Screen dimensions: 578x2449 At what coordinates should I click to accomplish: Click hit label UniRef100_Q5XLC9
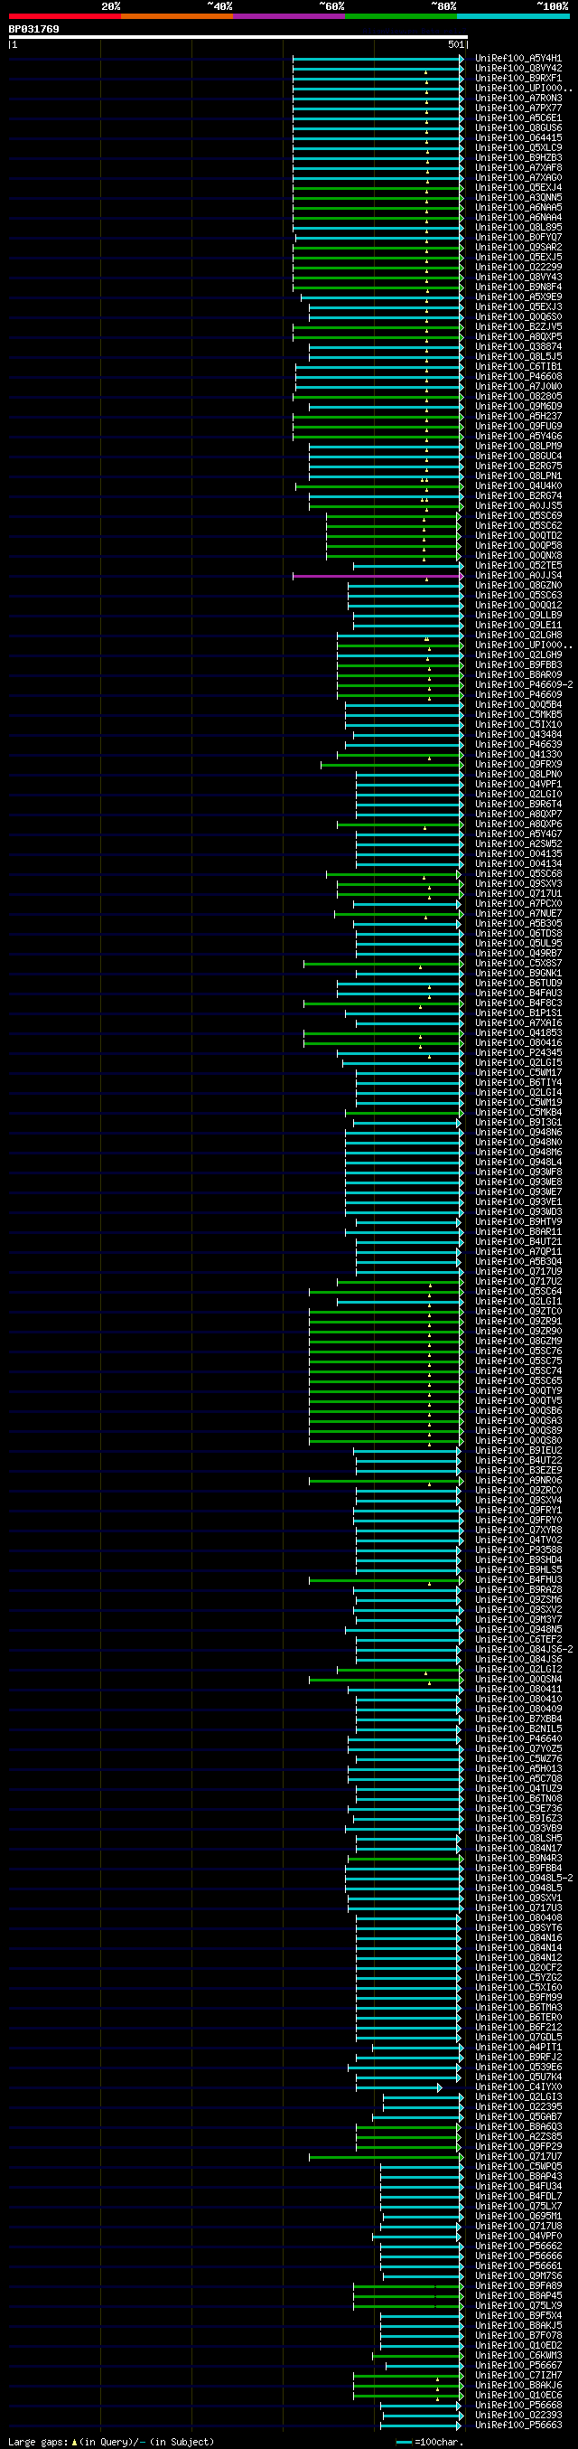point(518,148)
